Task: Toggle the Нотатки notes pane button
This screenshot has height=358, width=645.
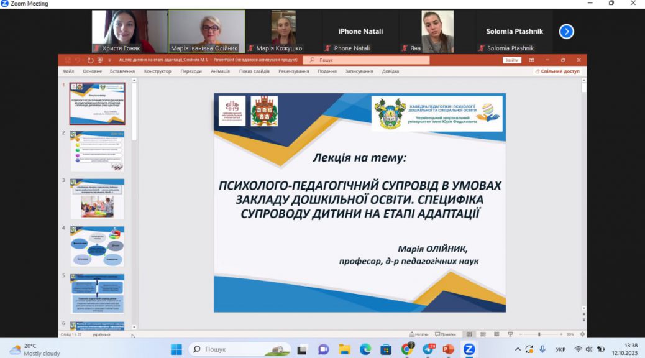Action: (x=419, y=334)
